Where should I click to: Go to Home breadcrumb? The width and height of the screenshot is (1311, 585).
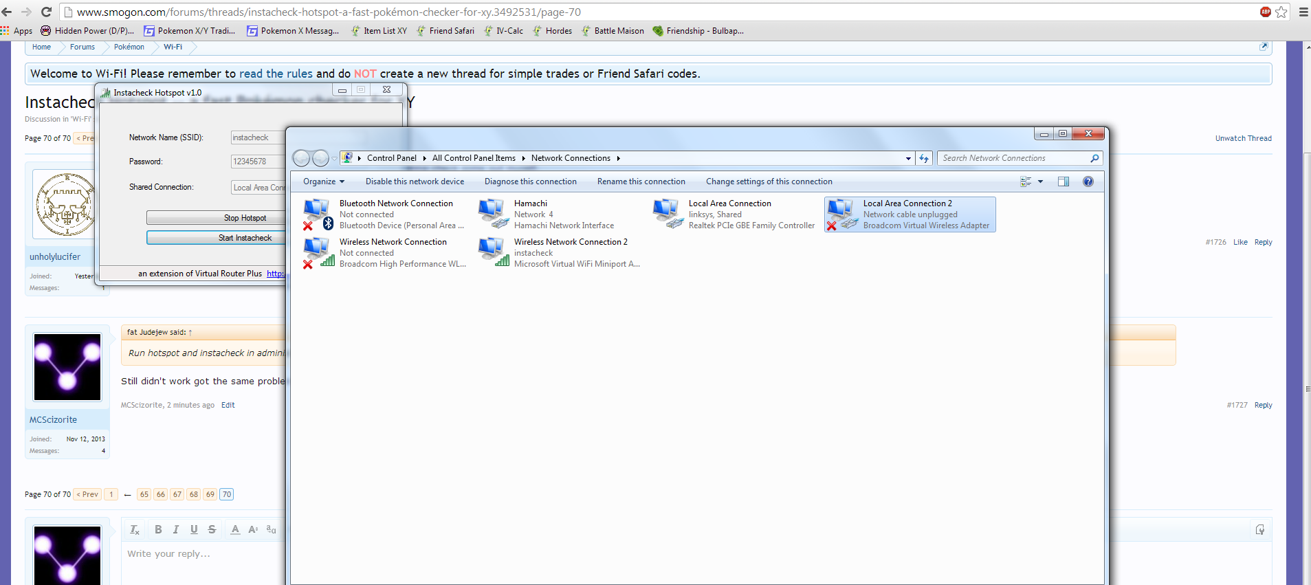41,47
